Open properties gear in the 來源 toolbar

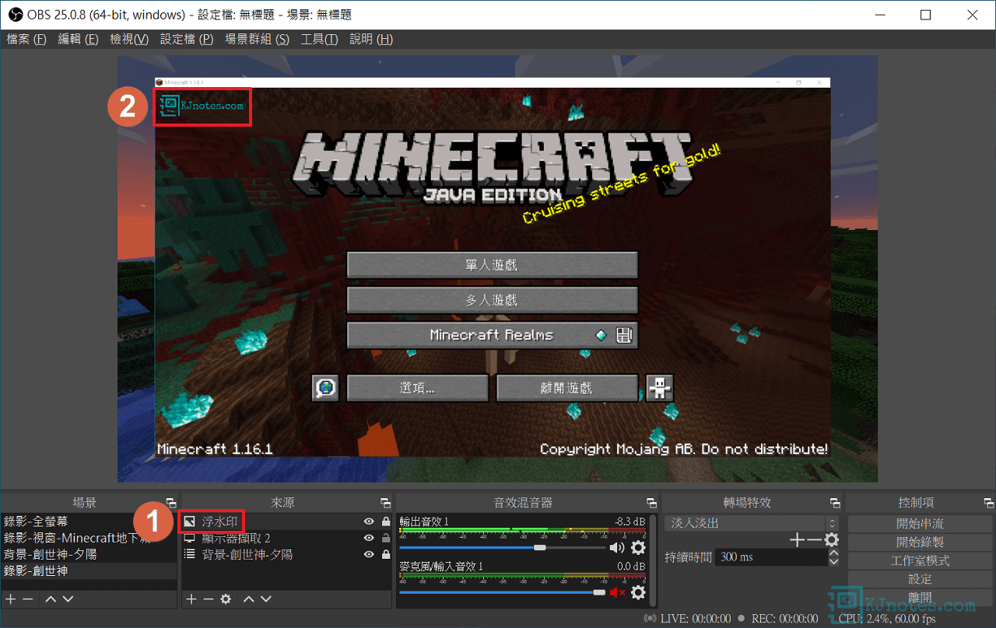tap(226, 599)
